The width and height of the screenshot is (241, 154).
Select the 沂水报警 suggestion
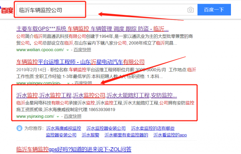click(90, 135)
